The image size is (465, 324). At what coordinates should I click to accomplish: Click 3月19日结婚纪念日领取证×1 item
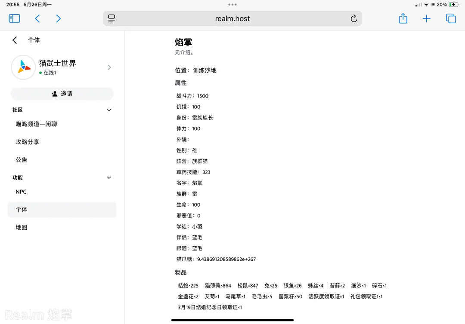pyautogui.click(x=210, y=307)
